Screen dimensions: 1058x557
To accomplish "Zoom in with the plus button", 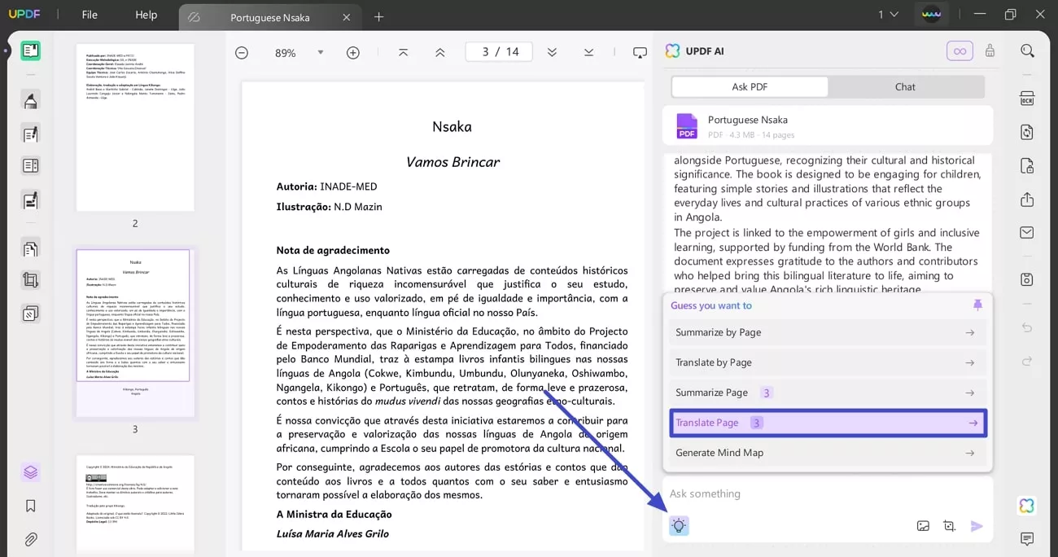I will (353, 53).
